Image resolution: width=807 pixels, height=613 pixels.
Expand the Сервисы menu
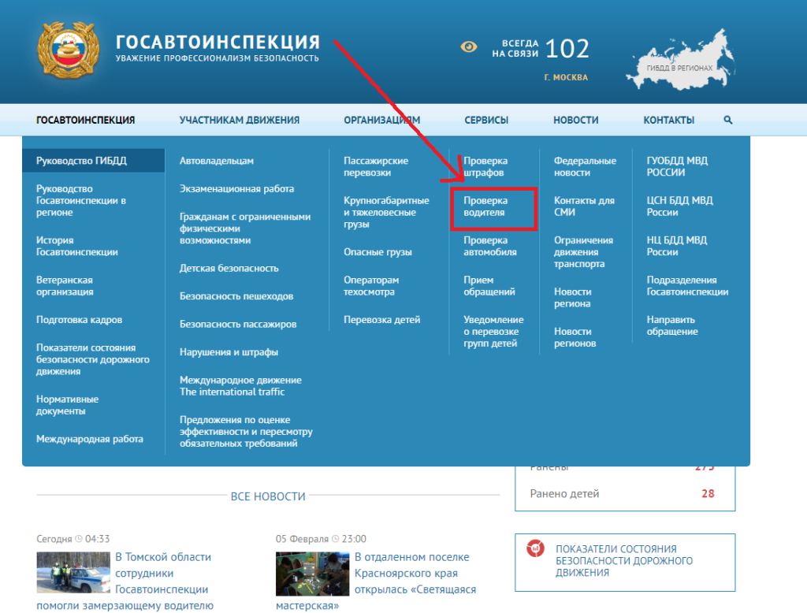(486, 121)
